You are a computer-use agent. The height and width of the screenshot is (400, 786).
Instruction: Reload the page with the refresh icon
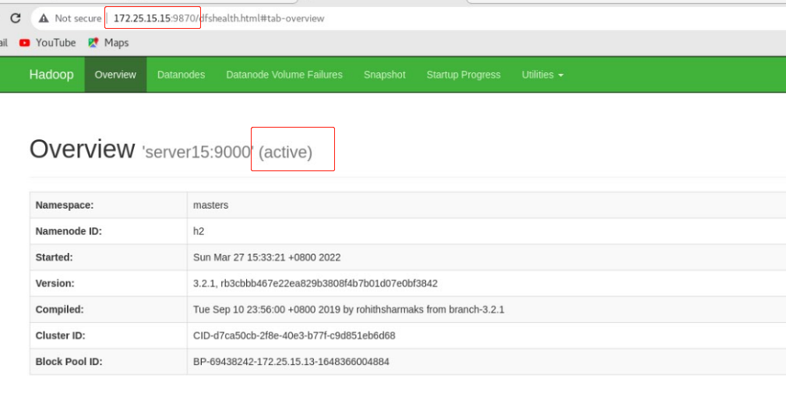pyautogui.click(x=16, y=18)
